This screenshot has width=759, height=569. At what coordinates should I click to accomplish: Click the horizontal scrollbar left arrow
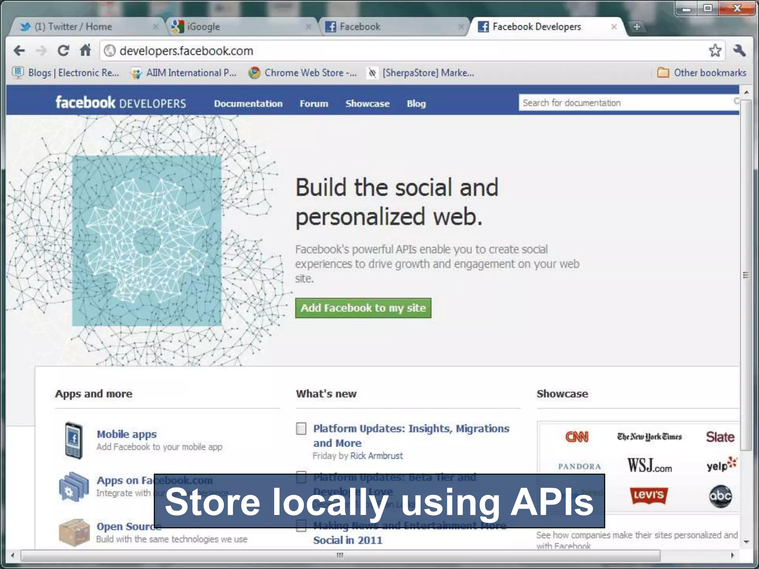point(13,555)
